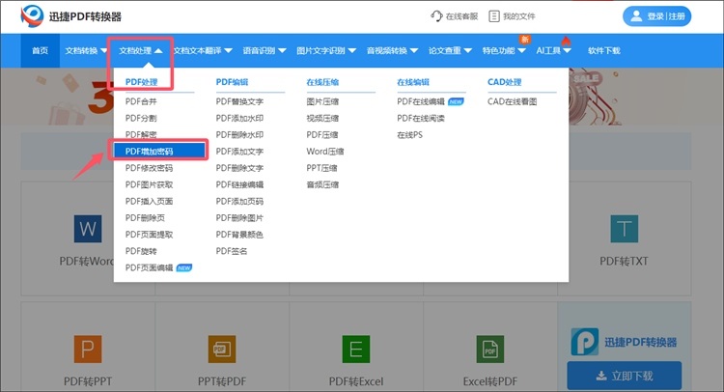Image resolution: width=724 pixels, height=392 pixels.
Task: Click the 迅捷PDF转换器 logo icon
Action: click(x=32, y=16)
